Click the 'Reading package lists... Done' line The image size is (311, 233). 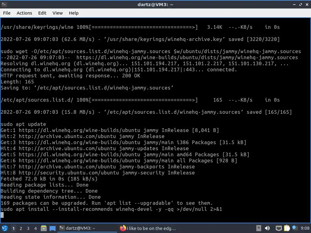(45, 185)
